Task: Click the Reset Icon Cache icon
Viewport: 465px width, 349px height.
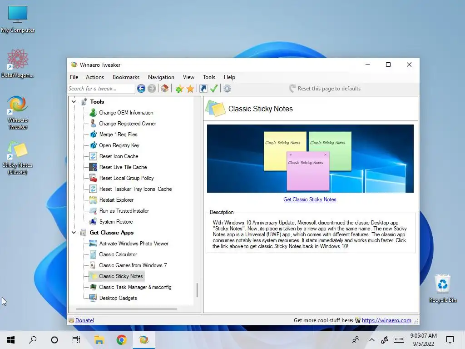Action: coord(93,156)
